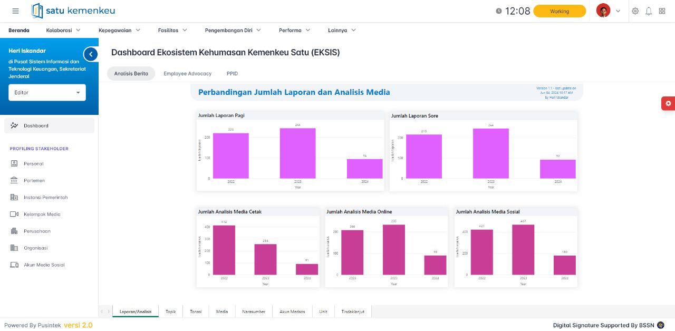This screenshot has height=331, width=675.
Task: Switch to the Employee Advocacy tab
Action: coord(187,74)
